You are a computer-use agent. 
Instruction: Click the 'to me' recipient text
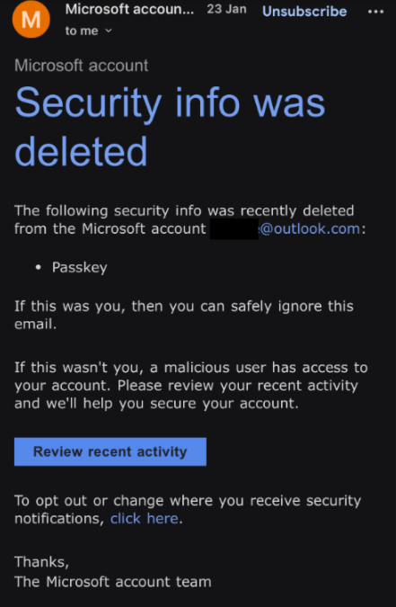point(82,31)
